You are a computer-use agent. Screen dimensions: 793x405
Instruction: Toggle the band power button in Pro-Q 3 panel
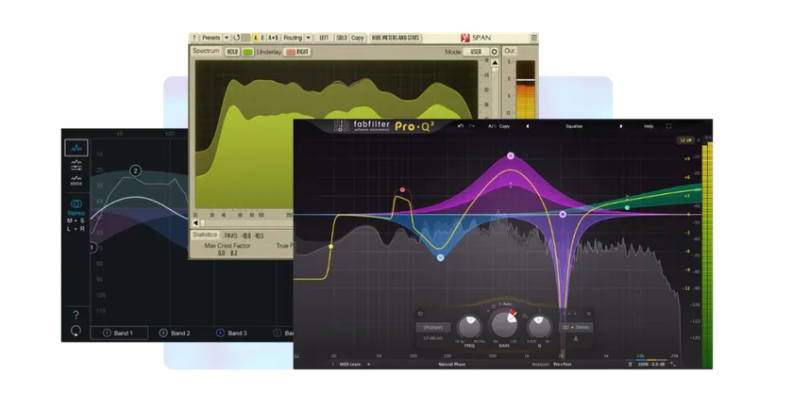pos(420,314)
